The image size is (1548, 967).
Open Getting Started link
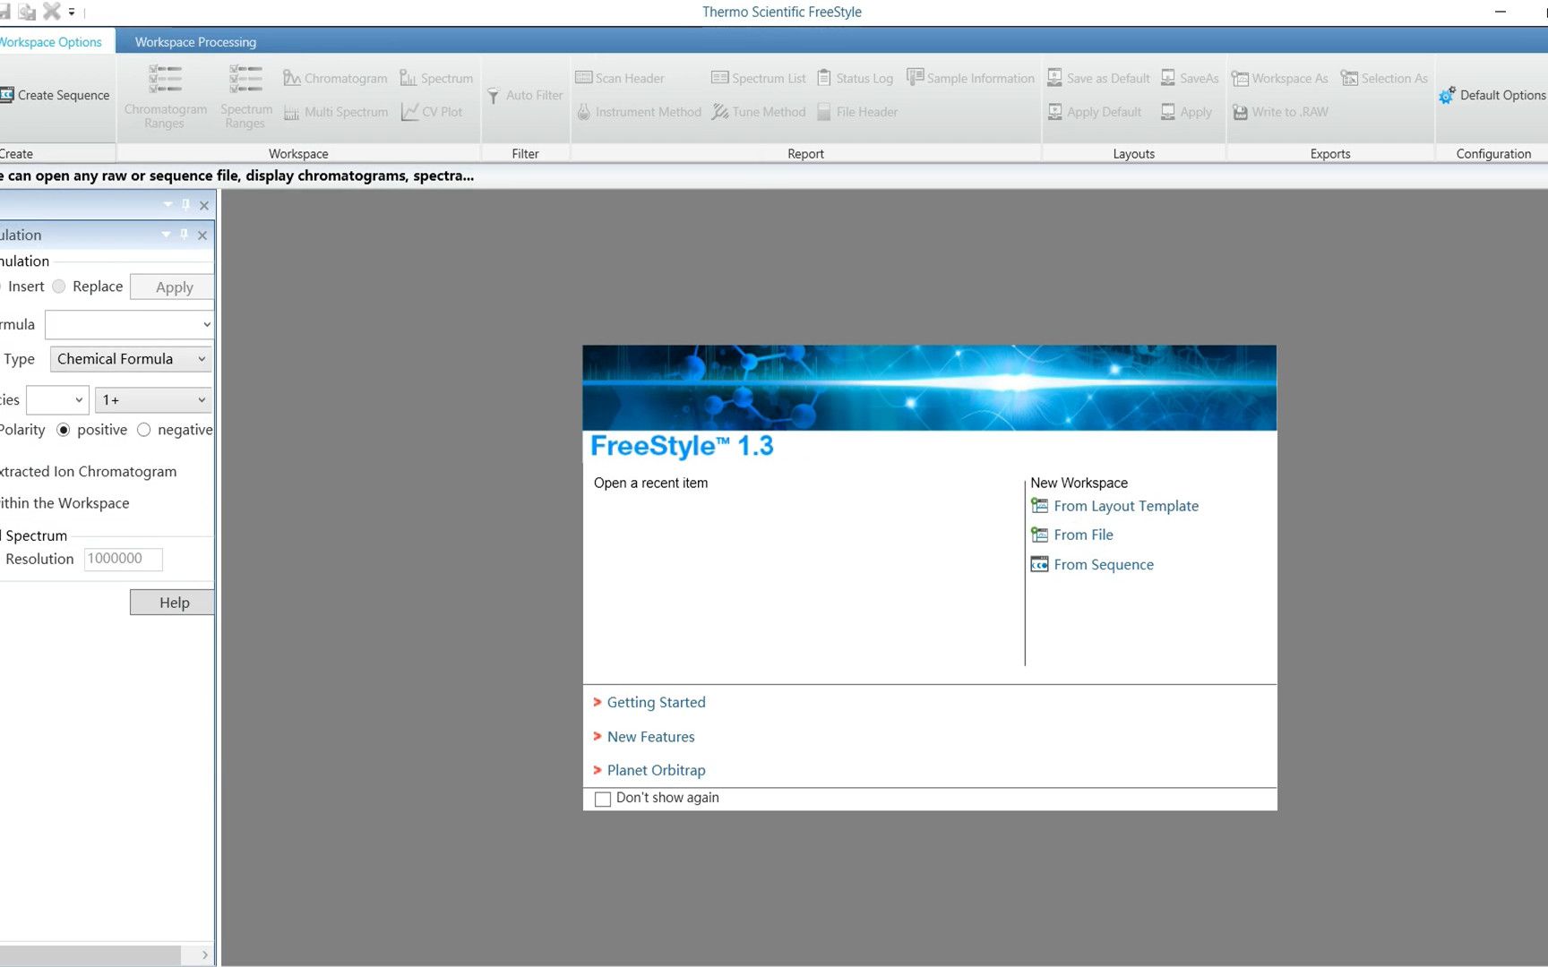[x=656, y=702]
